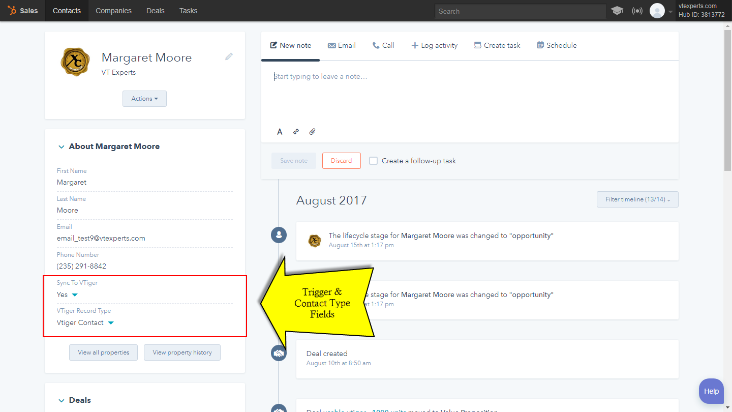Click the HubSpot sprocket logo icon

click(x=12, y=11)
